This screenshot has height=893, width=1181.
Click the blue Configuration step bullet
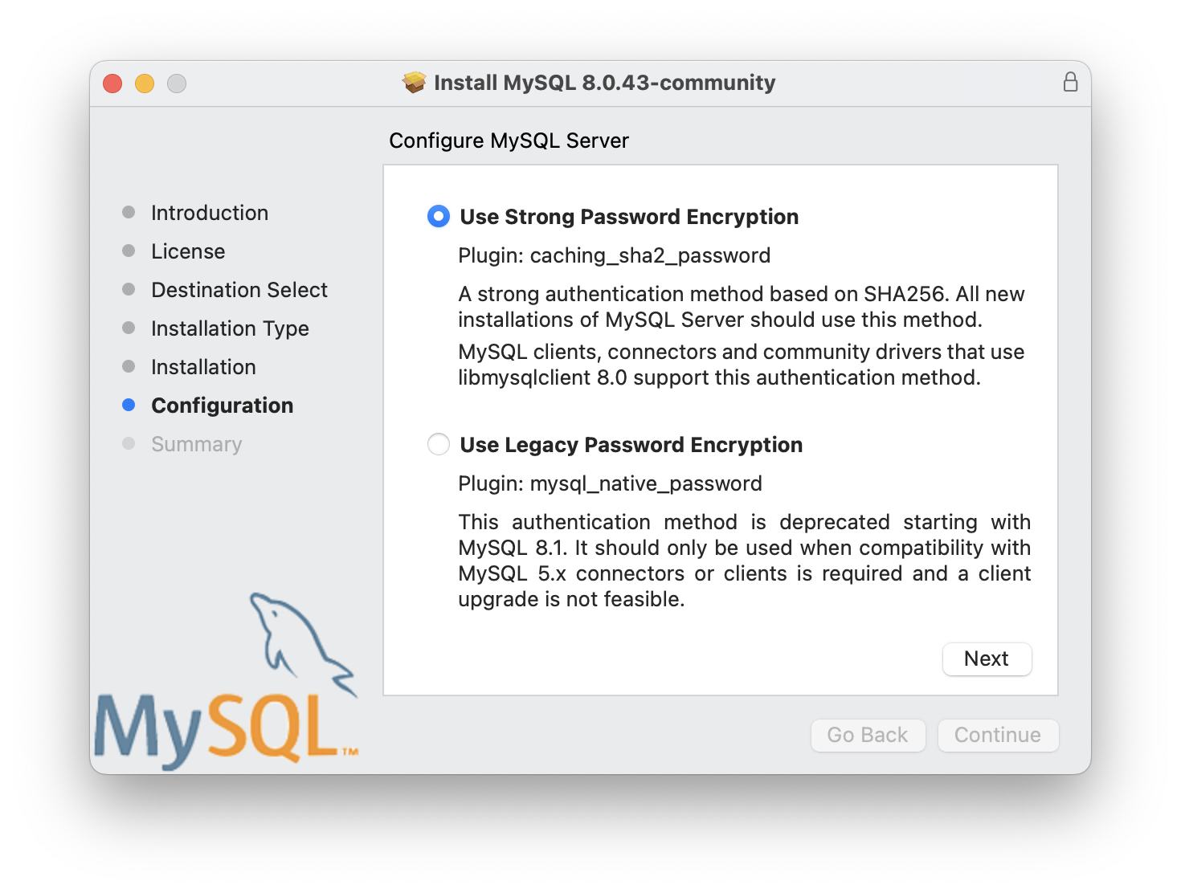coord(129,405)
